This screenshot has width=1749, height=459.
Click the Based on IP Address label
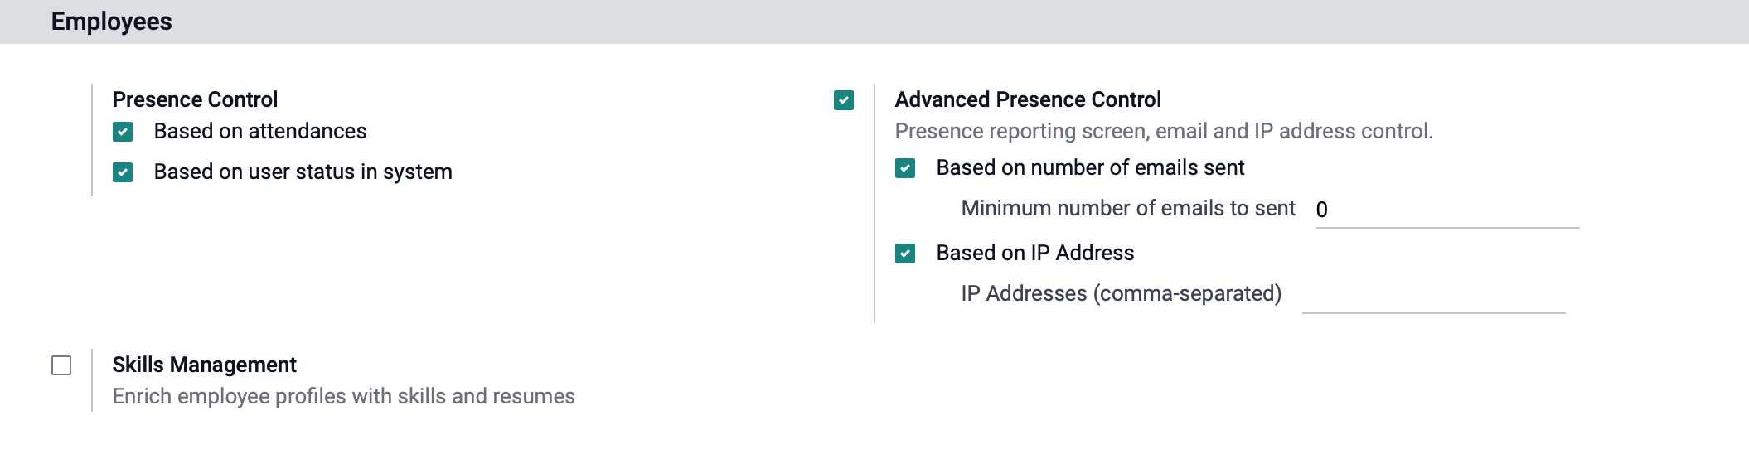click(1035, 253)
